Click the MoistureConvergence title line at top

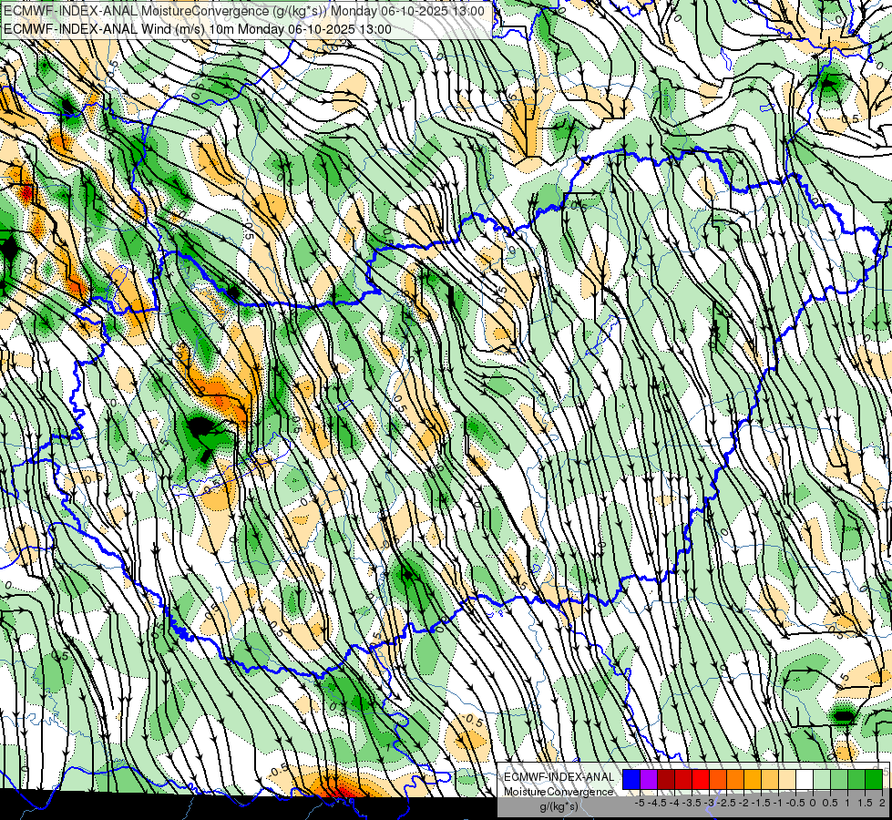pyautogui.click(x=244, y=11)
